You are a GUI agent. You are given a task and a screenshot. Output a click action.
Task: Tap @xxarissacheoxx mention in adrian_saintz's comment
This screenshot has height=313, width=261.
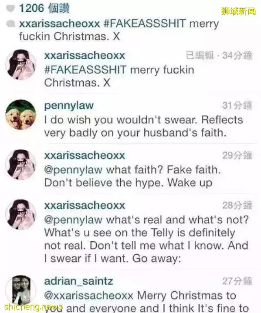[88, 296]
